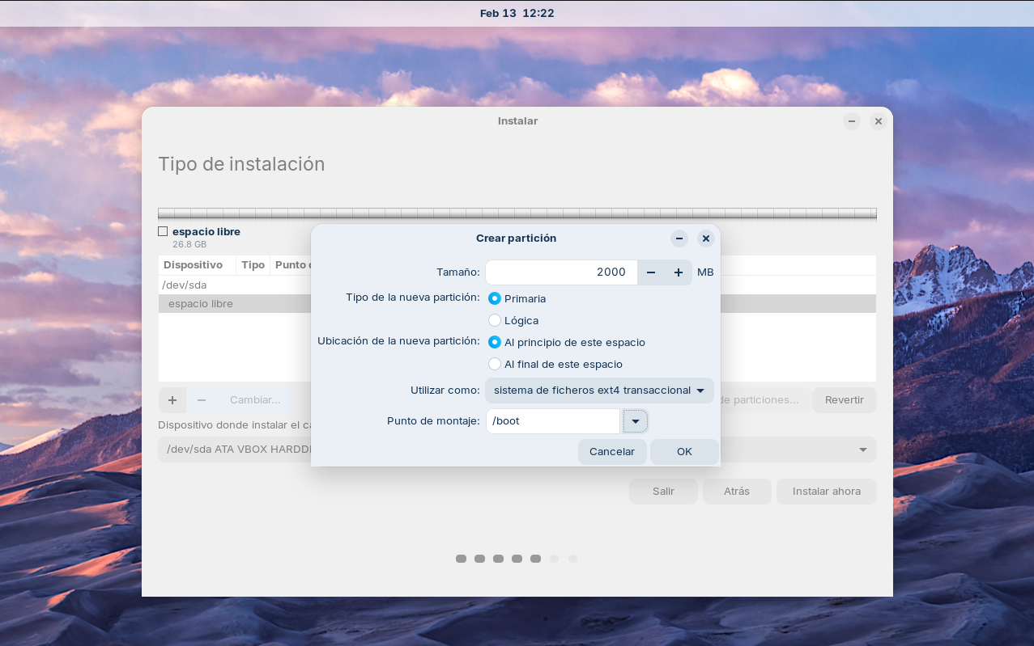Screen dimensions: 1034x646
Task: Choose Al principio de este espacio
Action: click(495, 342)
